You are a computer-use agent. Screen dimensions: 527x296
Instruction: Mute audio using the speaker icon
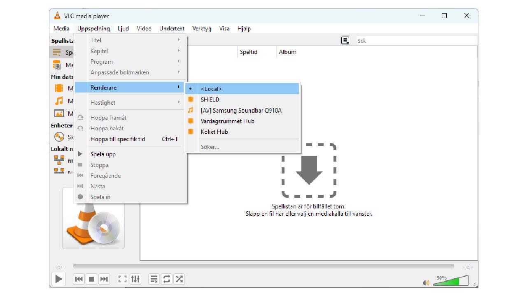point(426,283)
